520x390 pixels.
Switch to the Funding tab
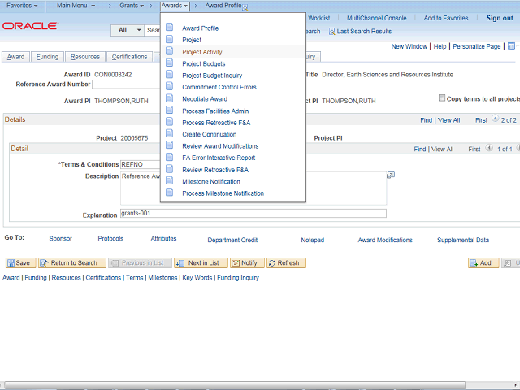click(47, 57)
